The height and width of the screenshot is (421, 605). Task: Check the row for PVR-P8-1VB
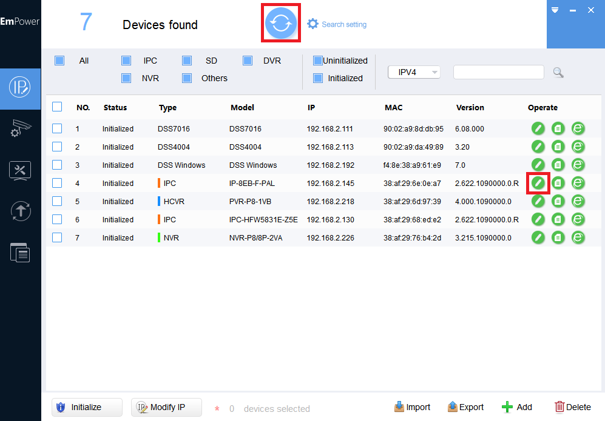point(57,201)
